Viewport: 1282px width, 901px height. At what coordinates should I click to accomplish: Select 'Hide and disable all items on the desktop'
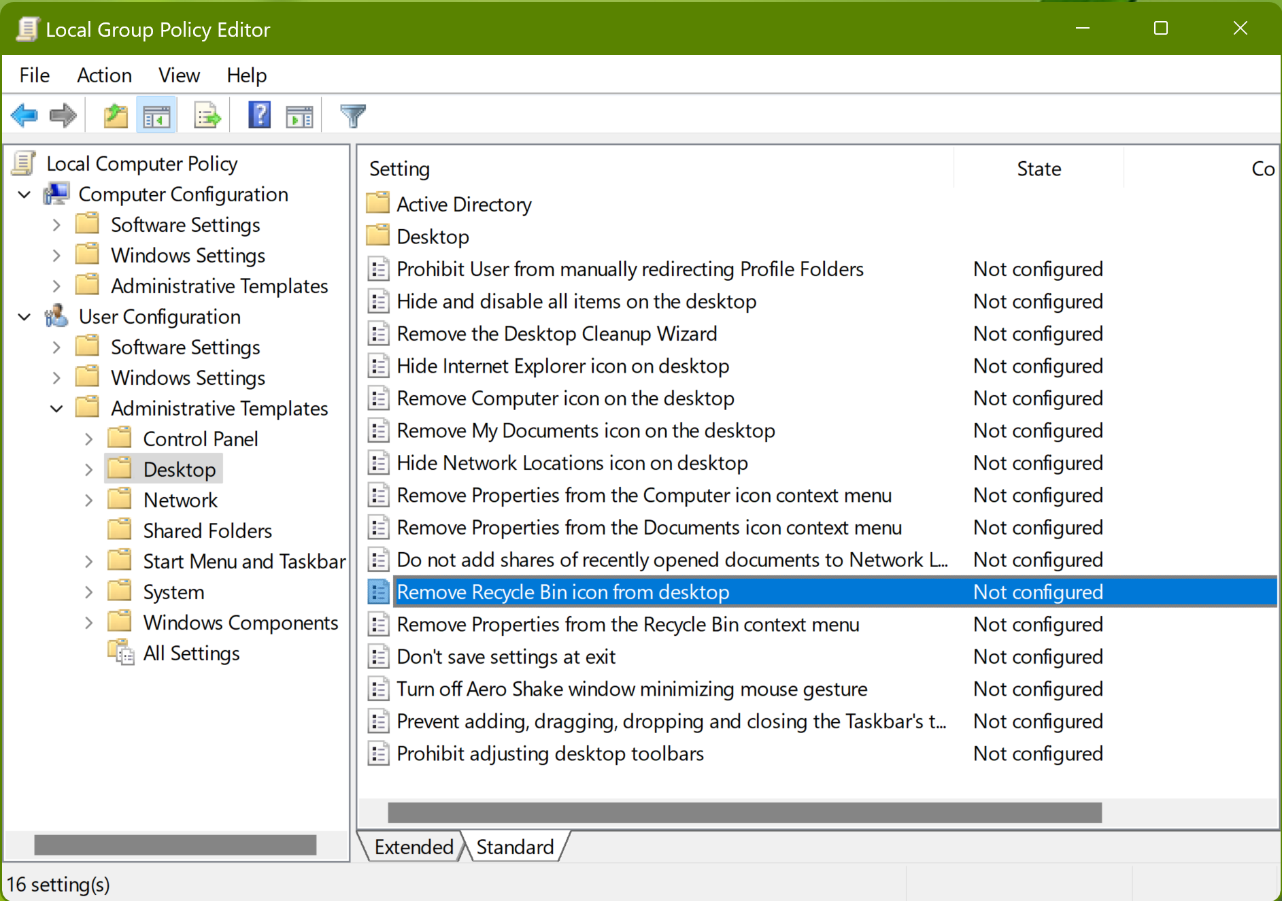click(576, 301)
